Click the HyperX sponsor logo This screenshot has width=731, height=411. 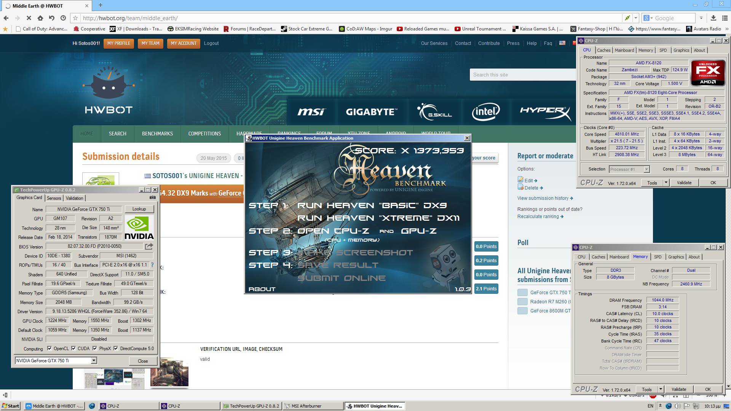point(545,112)
